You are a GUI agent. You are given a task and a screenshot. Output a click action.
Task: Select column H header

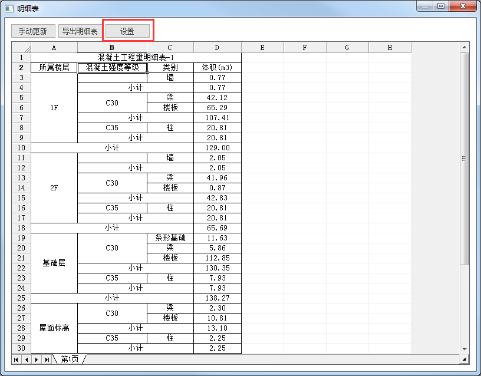[x=390, y=48]
